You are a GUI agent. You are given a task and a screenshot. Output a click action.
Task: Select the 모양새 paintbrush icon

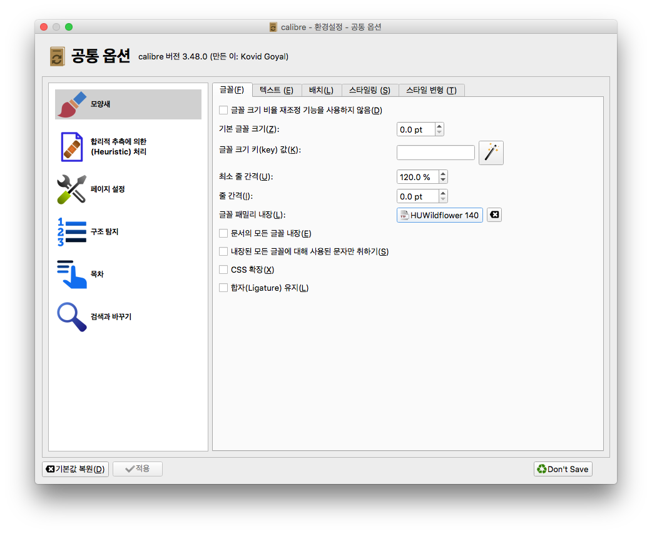[72, 104]
